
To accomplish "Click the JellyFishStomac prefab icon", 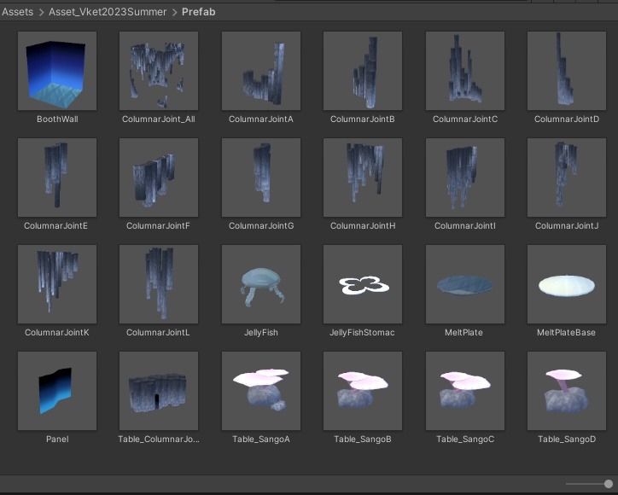I will tap(363, 284).
